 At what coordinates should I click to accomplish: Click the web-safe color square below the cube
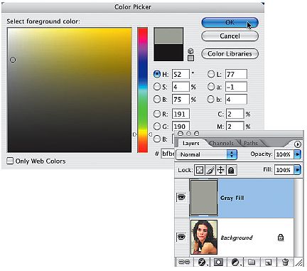190,58
